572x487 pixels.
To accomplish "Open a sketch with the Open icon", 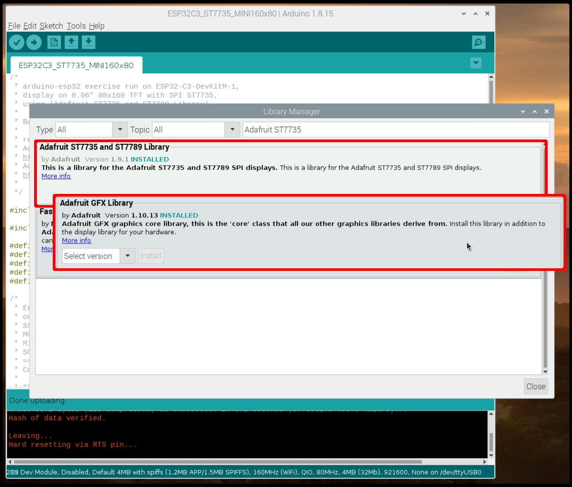I will coord(71,42).
